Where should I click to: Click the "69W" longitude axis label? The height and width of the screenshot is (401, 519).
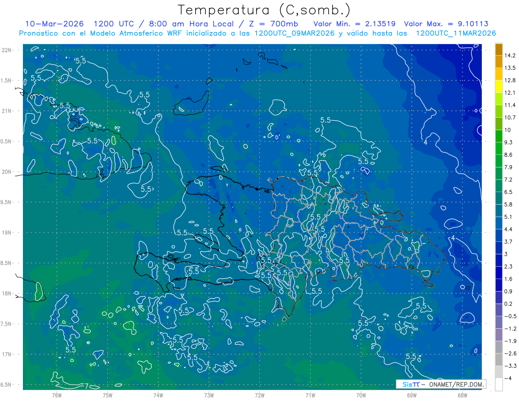[411, 395]
